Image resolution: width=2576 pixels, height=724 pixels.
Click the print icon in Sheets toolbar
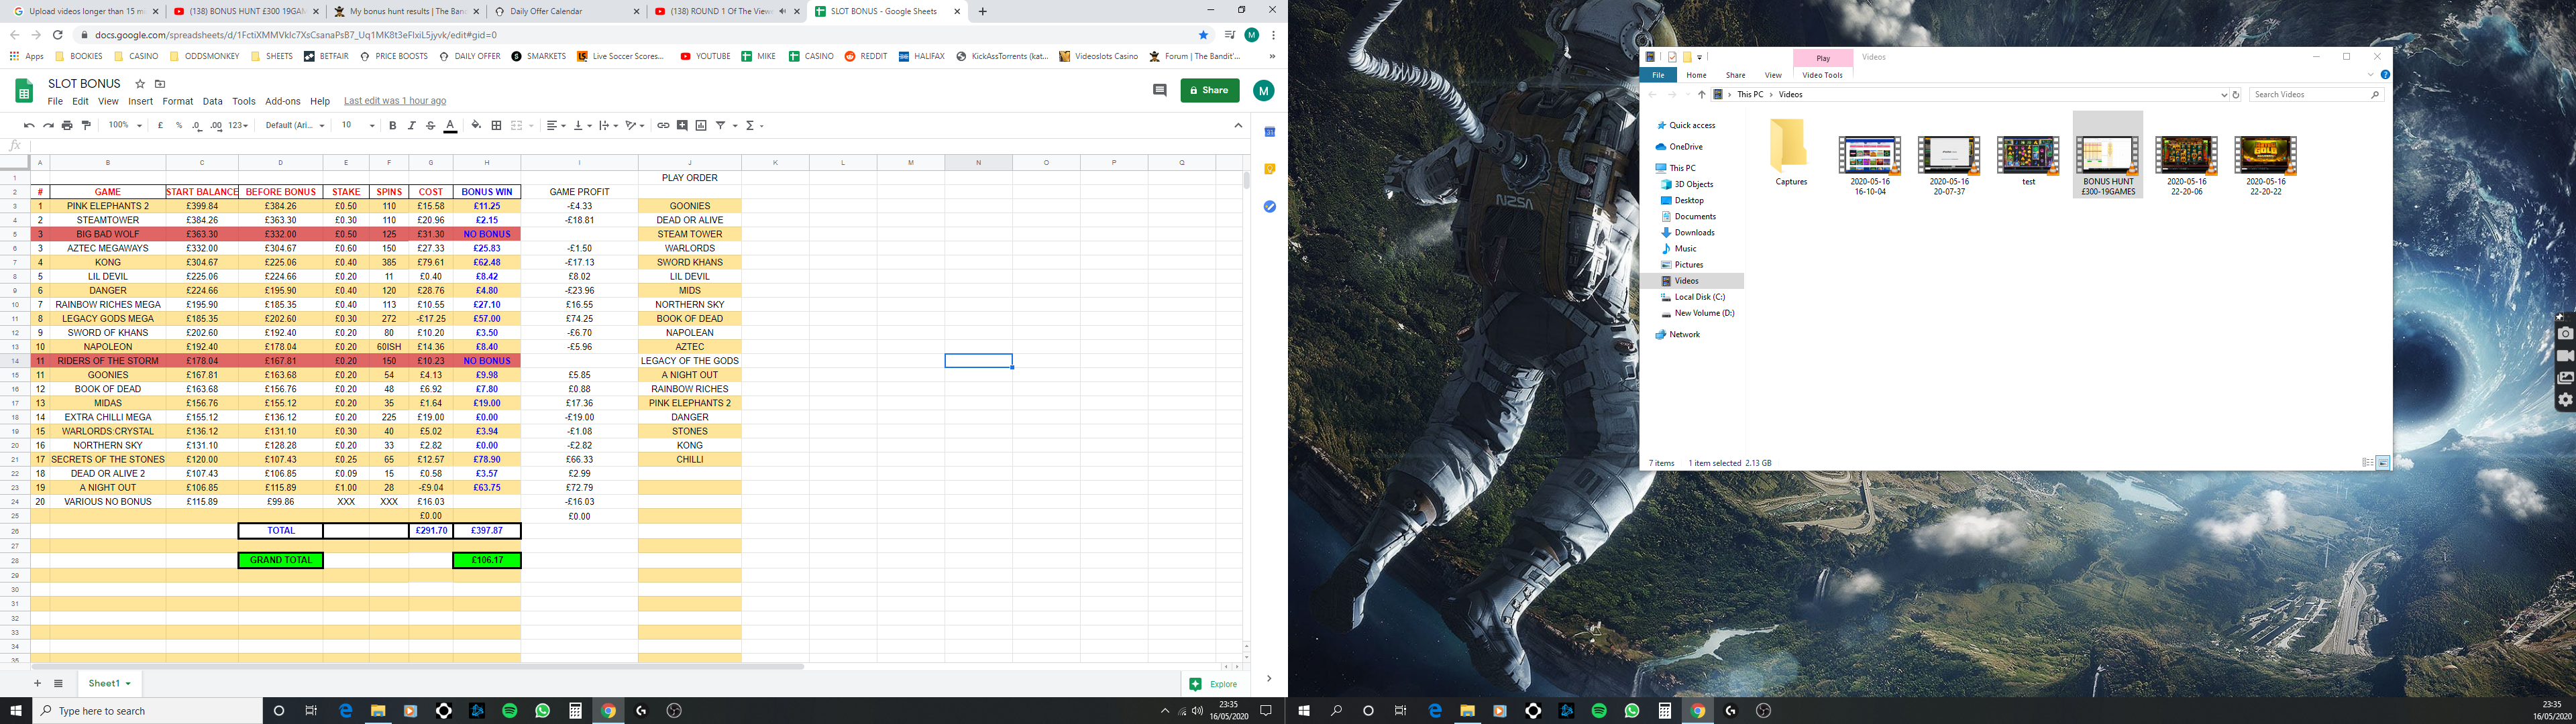point(67,126)
